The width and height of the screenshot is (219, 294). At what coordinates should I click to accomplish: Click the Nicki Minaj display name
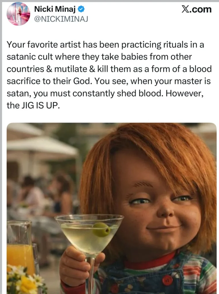(x=55, y=9)
